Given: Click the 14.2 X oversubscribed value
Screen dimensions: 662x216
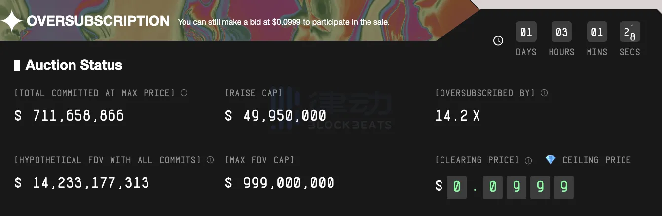Looking at the screenshot, I should [457, 116].
